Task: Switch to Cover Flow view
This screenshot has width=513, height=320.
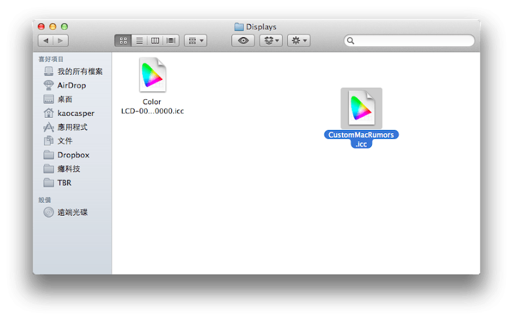Action: click(171, 40)
